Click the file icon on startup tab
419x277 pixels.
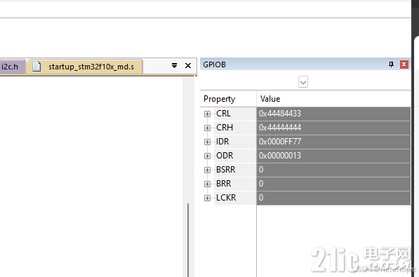point(36,67)
